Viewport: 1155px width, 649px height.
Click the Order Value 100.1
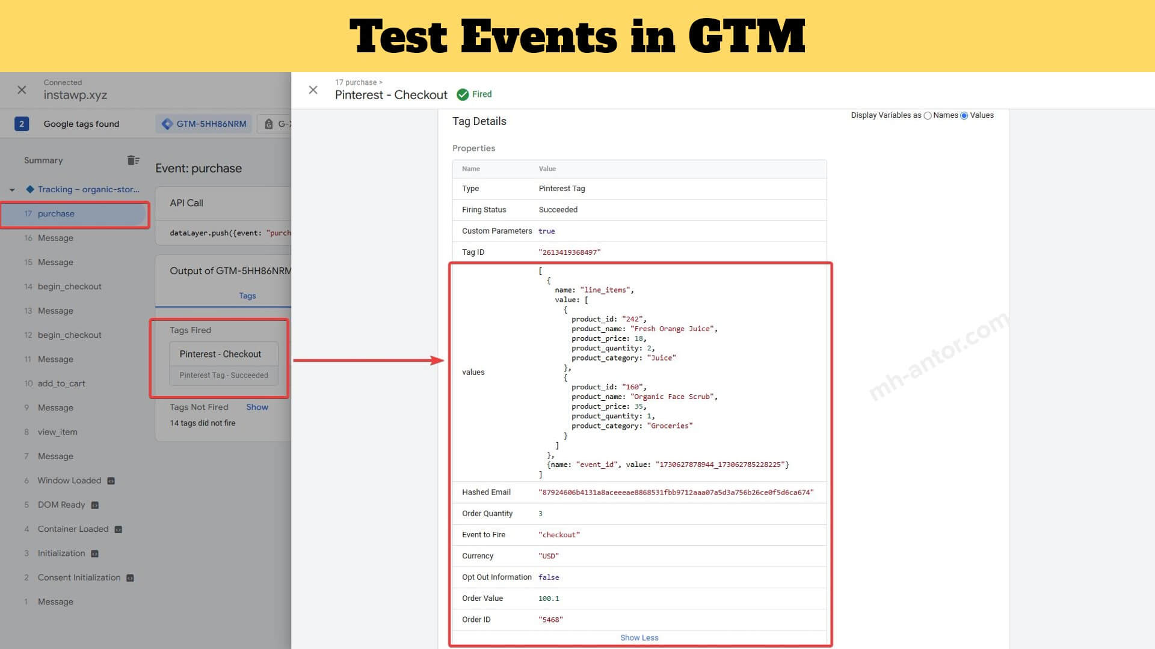click(x=549, y=599)
